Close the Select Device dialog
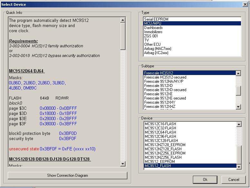Image resolution: width=250 pixels, height=188 pixels. tap(245, 5)
